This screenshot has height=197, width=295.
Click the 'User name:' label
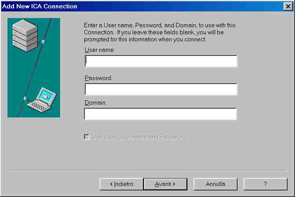(x=99, y=50)
